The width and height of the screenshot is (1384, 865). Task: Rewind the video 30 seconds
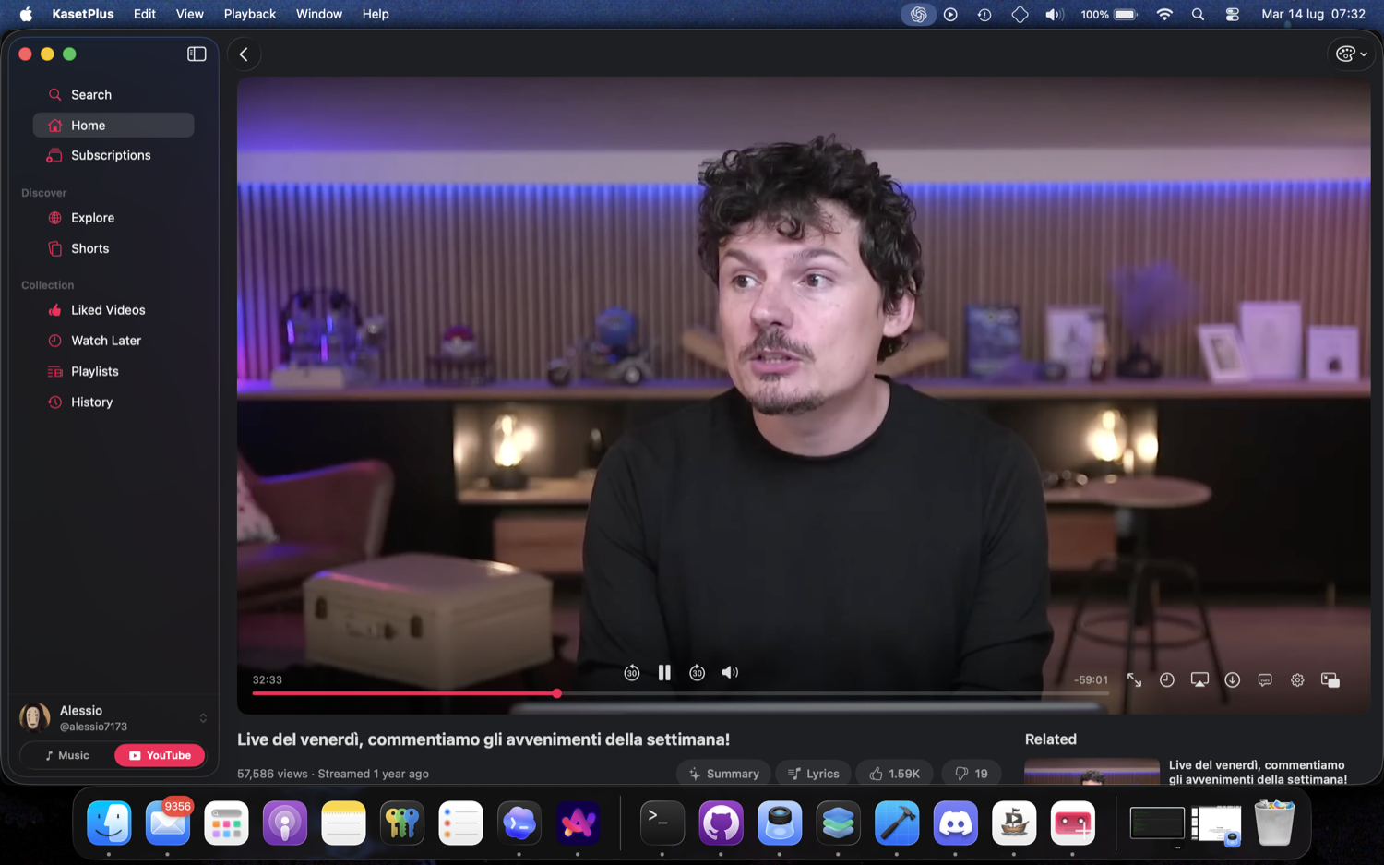pyautogui.click(x=631, y=673)
